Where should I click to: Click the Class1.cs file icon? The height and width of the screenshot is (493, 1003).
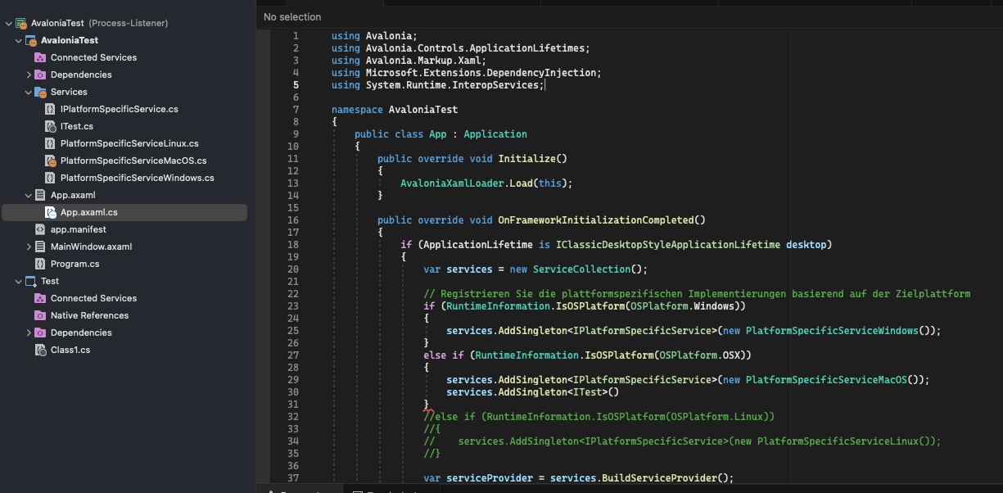point(39,350)
